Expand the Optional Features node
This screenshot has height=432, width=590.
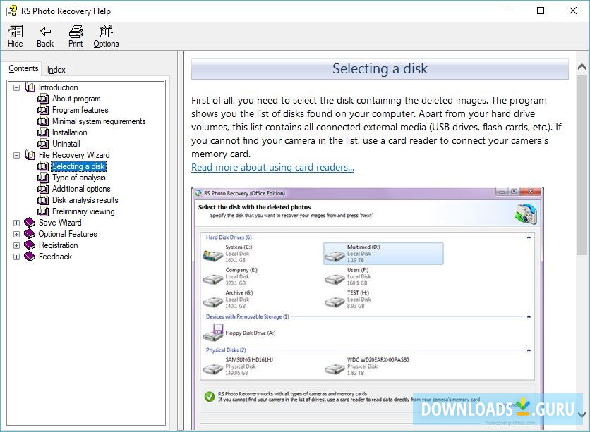click(16, 234)
